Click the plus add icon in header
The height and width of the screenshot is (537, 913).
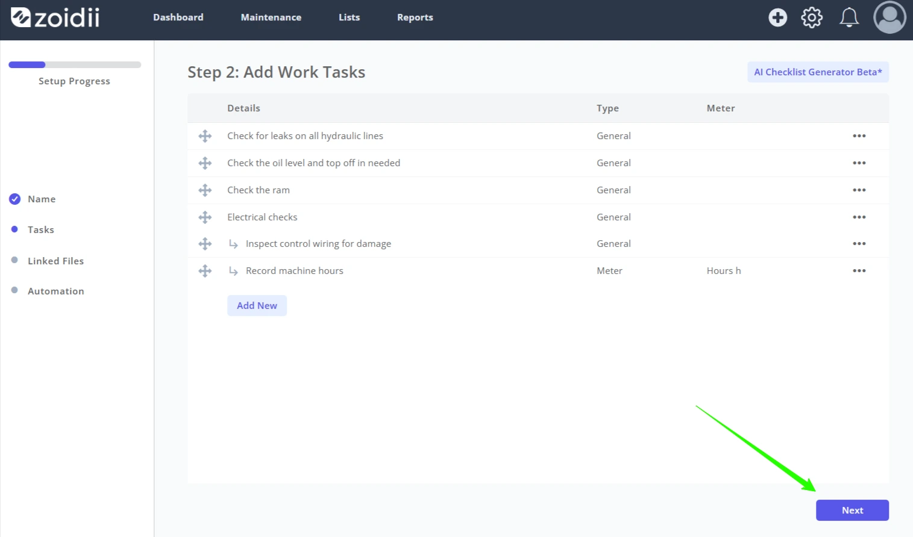777,17
